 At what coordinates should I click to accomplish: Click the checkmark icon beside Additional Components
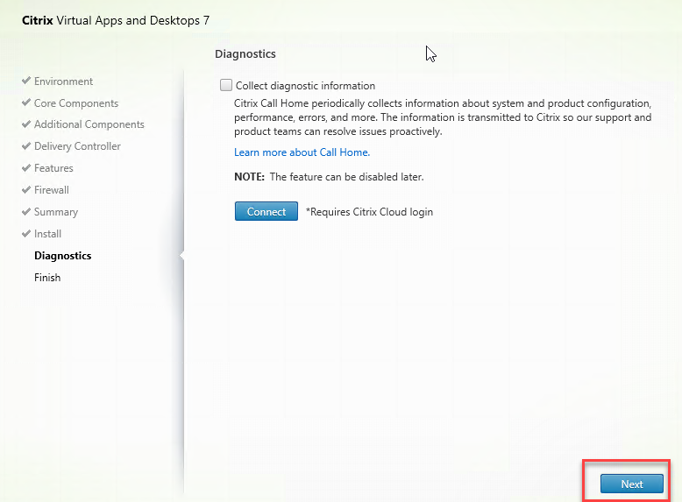click(26, 124)
